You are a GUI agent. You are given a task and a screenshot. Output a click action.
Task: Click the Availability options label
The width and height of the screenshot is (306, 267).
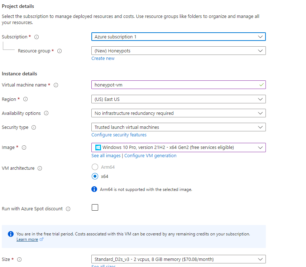click(21, 113)
